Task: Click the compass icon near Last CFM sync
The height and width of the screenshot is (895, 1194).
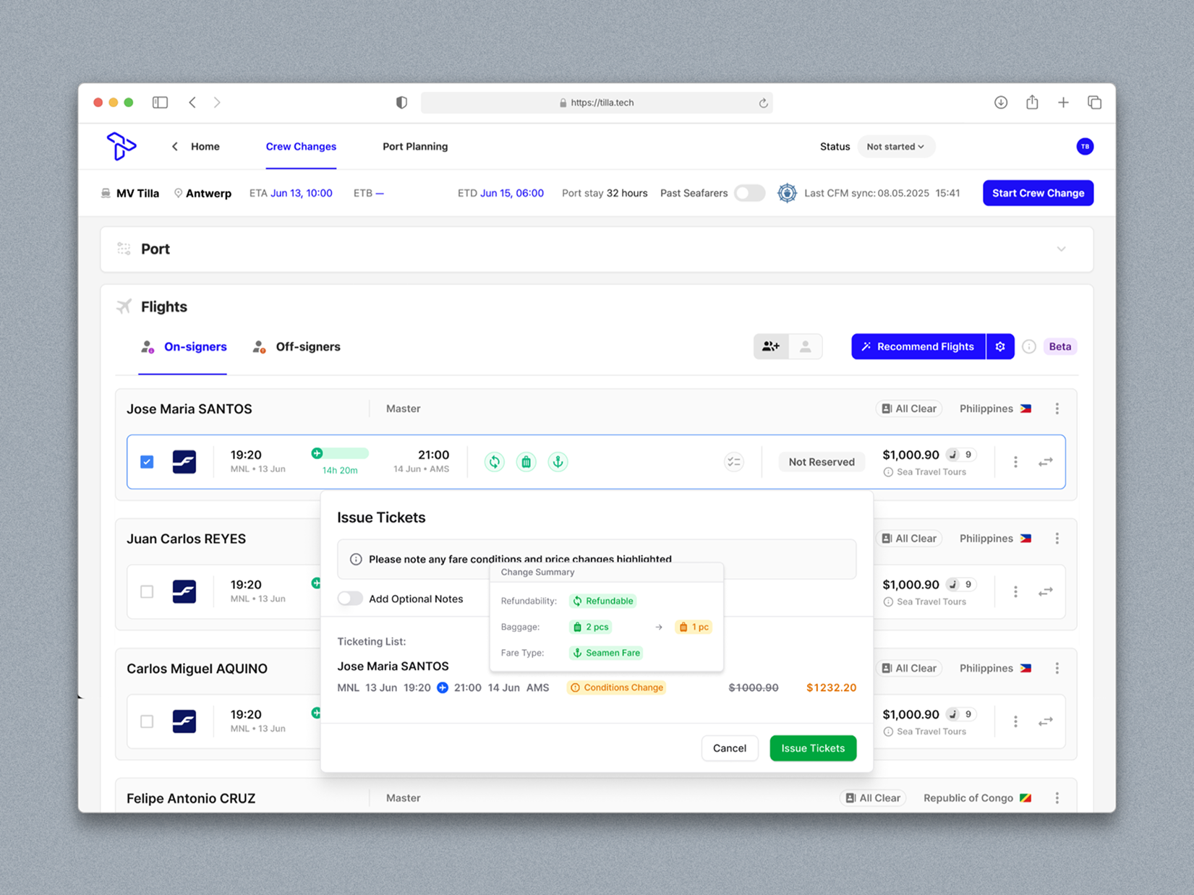Action: pyautogui.click(x=787, y=193)
